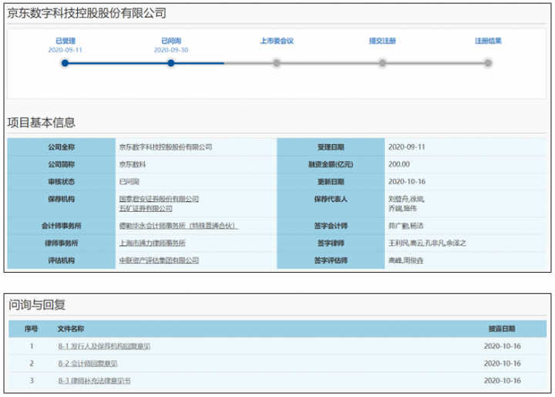Click the 保荐代表人 label cell
This screenshot has height=397, width=555.
[331, 204]
